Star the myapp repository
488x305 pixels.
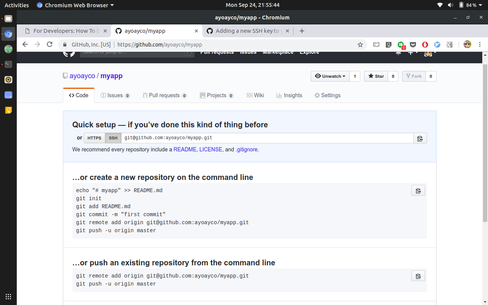(x=376, y=76)
